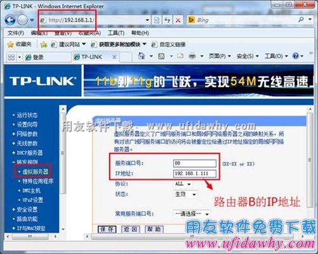Click the red Stop loading X icon
Screen dimensions: 318x254
[178, 20]
